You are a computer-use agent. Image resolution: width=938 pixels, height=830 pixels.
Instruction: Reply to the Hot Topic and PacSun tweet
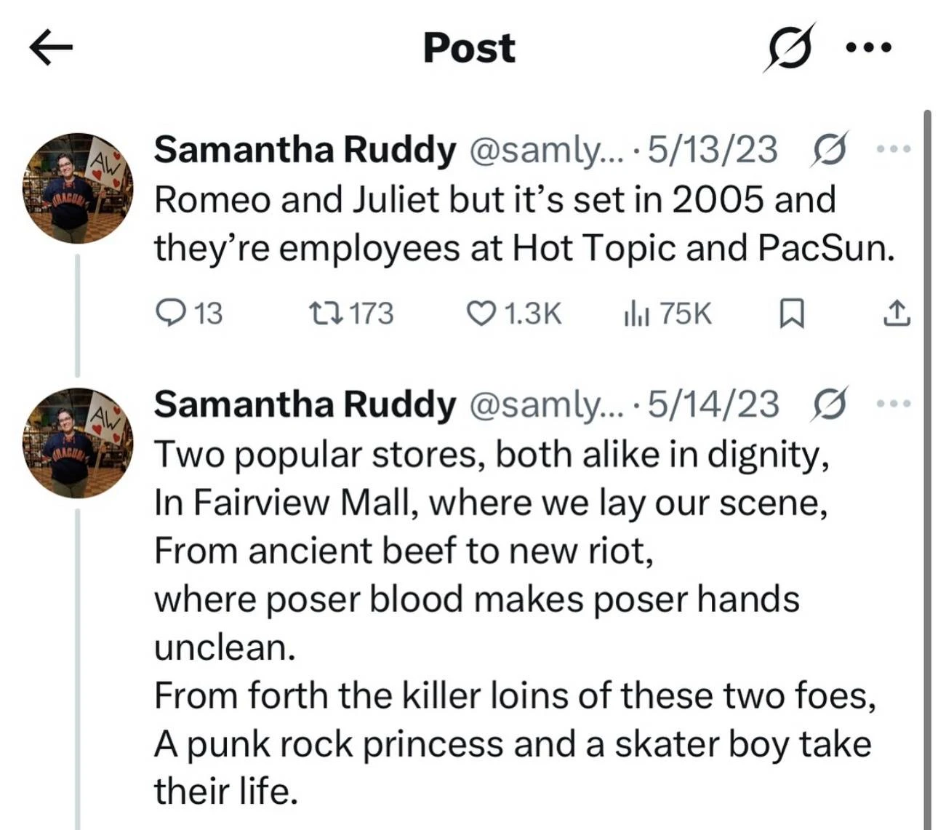point(190,314)
